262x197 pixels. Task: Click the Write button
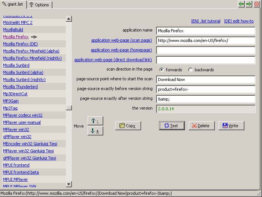(231, 126)
